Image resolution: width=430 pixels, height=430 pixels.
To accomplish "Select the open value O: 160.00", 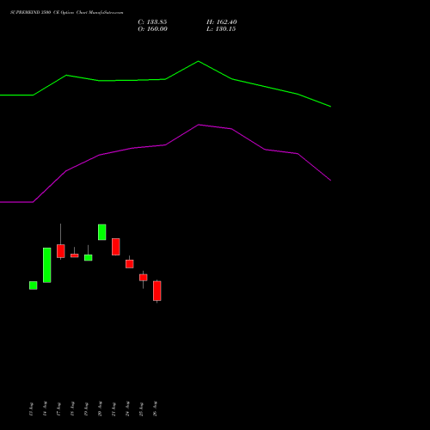I will click(152, 29).
